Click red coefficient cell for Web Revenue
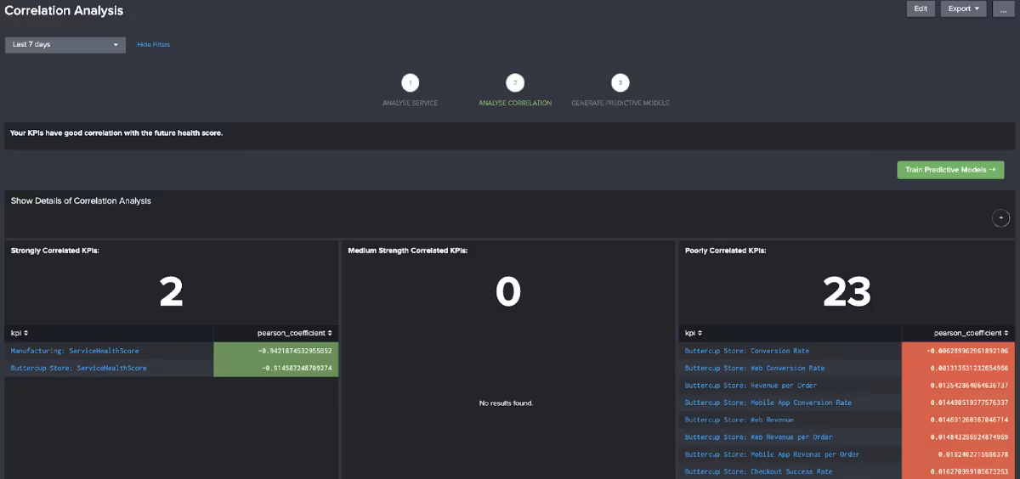 coord(958,420)
